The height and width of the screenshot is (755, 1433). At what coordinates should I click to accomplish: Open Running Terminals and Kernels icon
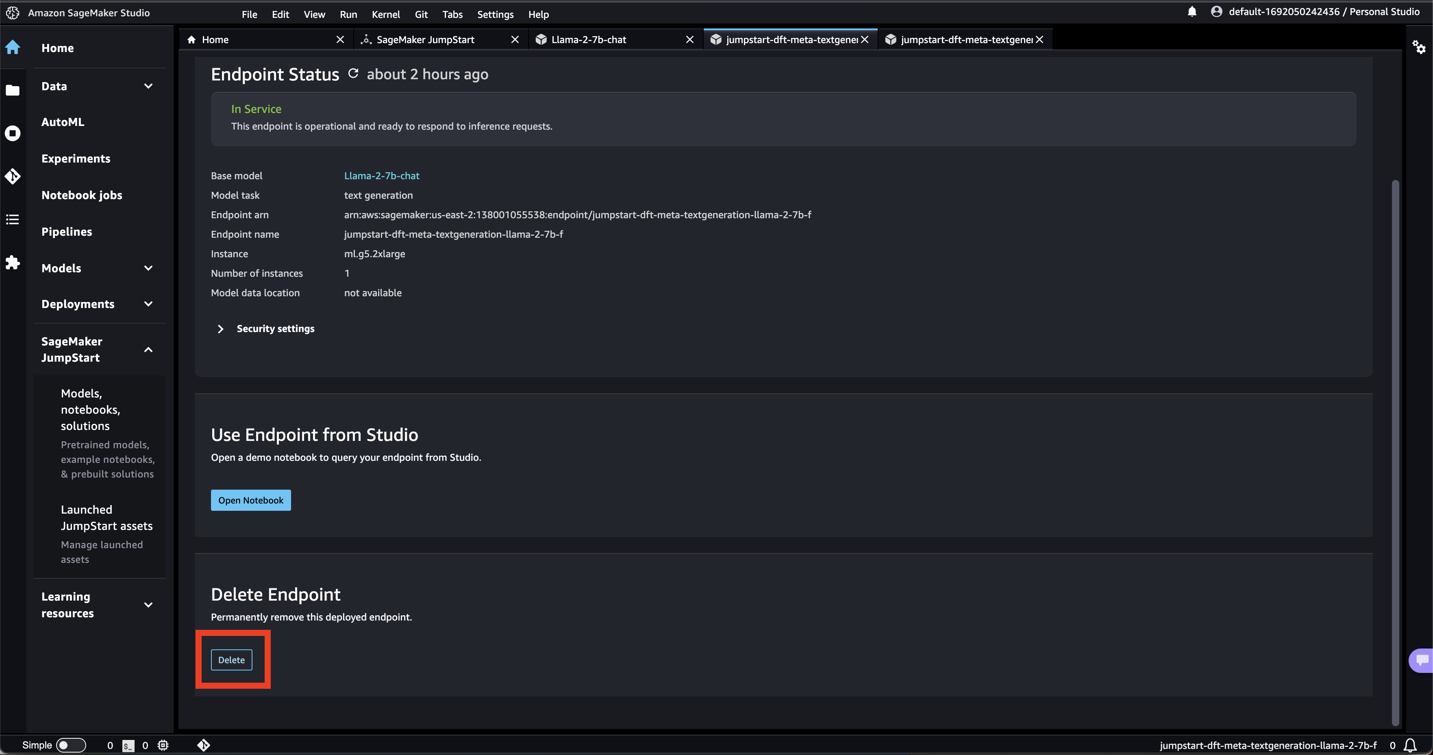click(13, 133)
